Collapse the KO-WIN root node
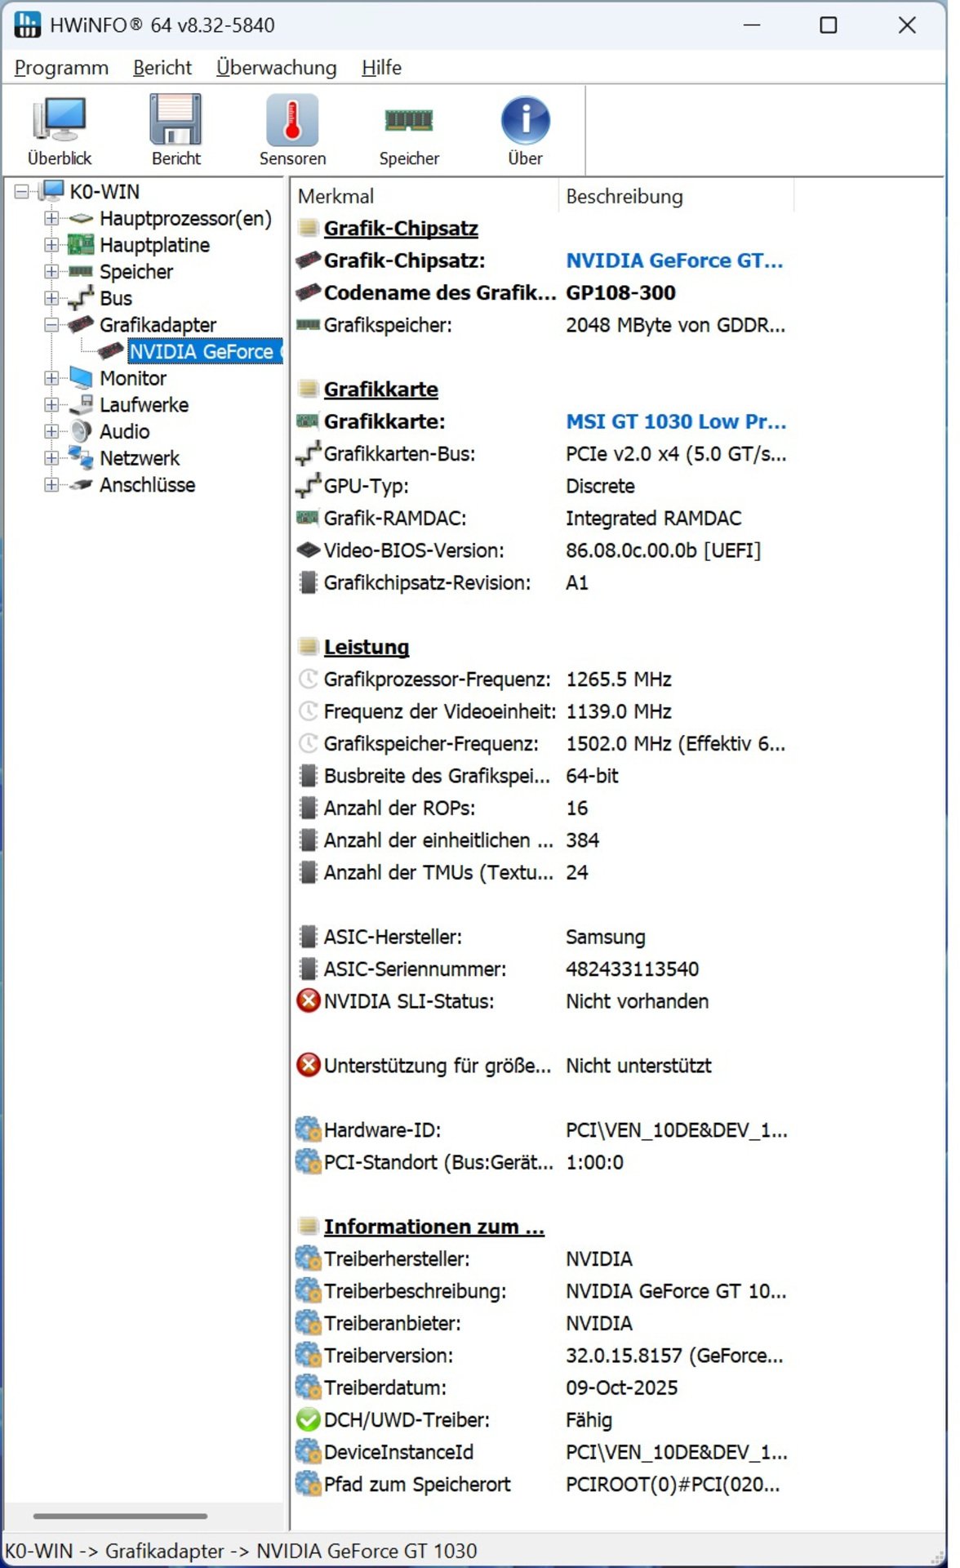 tap(21, 192)
